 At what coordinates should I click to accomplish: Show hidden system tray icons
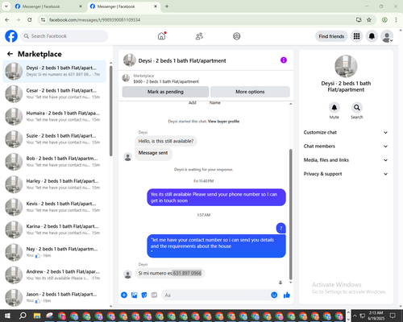355,316
